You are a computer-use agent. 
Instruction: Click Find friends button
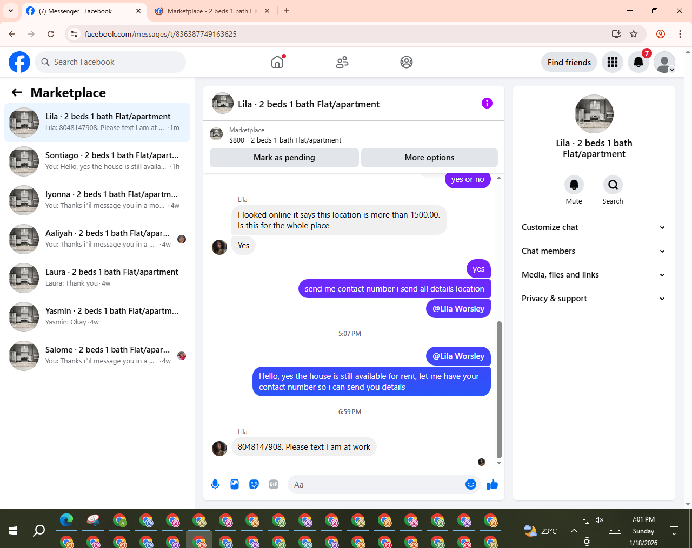(569, 62)
